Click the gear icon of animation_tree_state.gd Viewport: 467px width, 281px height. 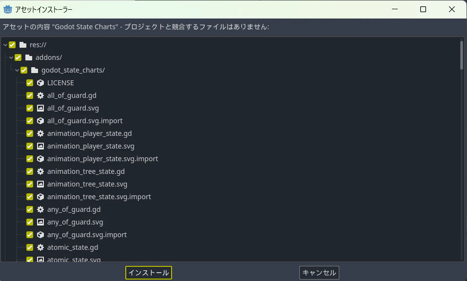coord(40,171)
